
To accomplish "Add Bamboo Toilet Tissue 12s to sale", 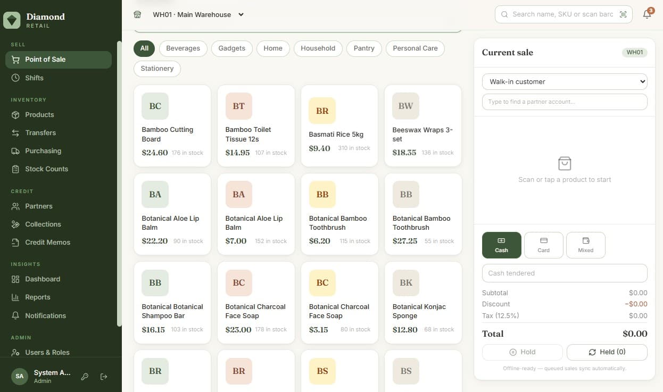I will [x=256, y=126].
